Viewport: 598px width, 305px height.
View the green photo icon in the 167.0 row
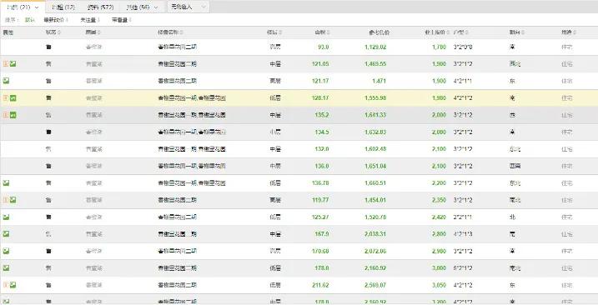(x=6, y=233)
